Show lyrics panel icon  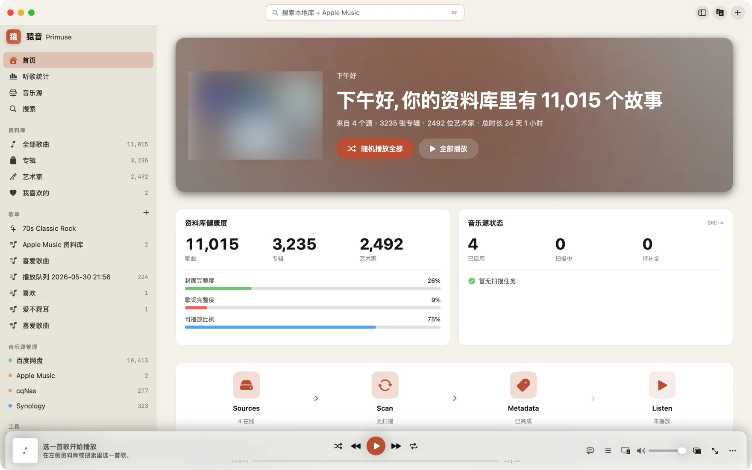(x=590, y=451)
